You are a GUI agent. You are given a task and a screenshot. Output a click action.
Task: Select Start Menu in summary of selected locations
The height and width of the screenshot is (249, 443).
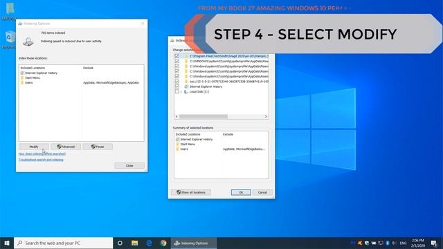tap(188, 144)
